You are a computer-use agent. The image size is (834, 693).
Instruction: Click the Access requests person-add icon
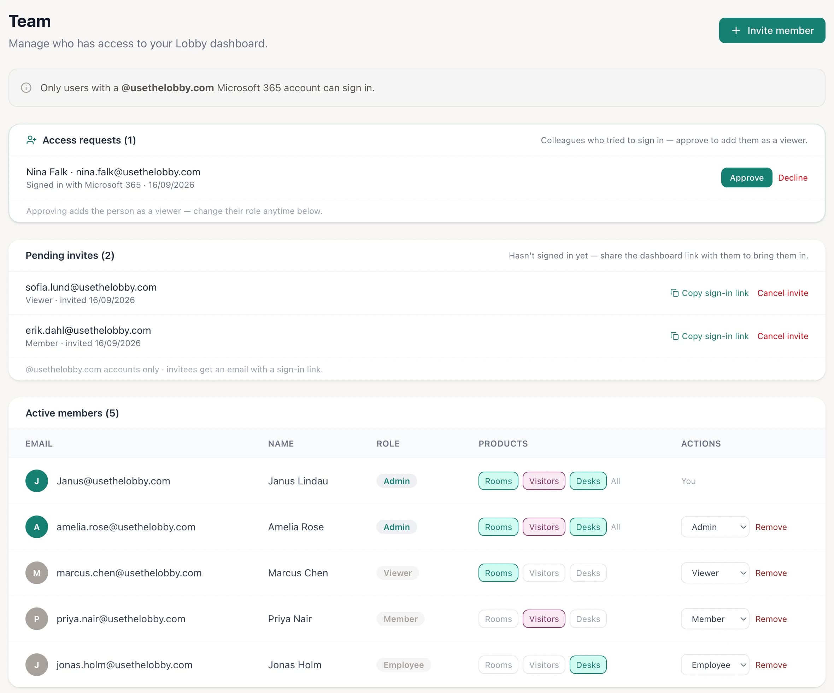point(31,140)
